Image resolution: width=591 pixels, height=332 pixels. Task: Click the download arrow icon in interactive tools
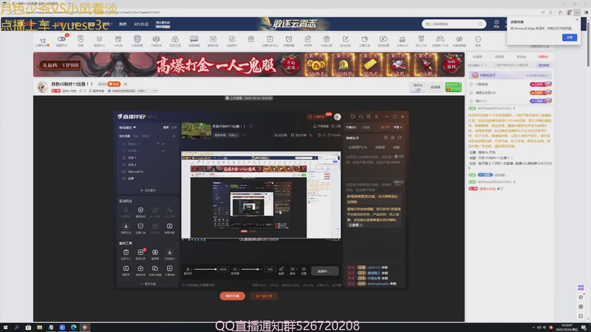[x=126, y=228]
